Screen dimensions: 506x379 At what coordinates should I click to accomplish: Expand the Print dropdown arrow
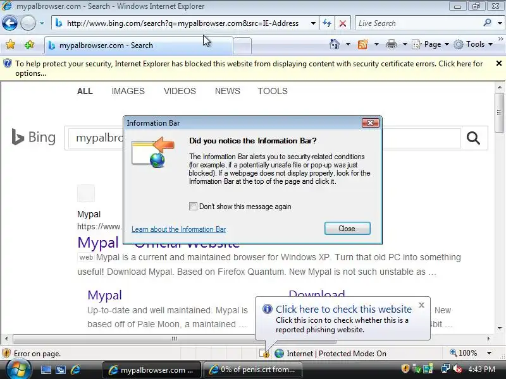[405, 44]
